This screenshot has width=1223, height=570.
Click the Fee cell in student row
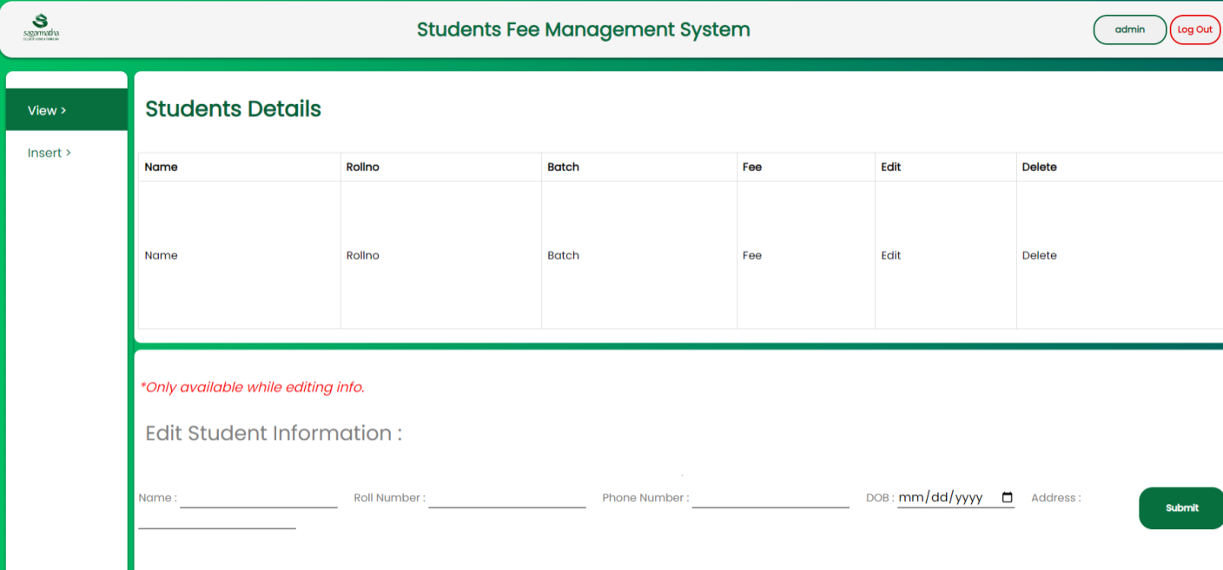pyautogui.click(x=752, y=256)
